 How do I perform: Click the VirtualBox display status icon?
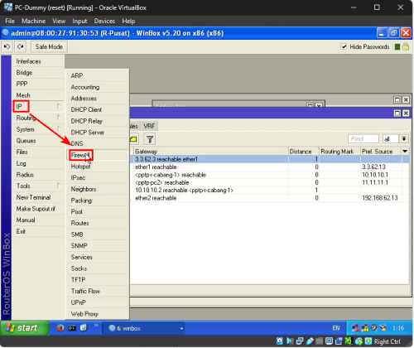[x=329, y=341]
